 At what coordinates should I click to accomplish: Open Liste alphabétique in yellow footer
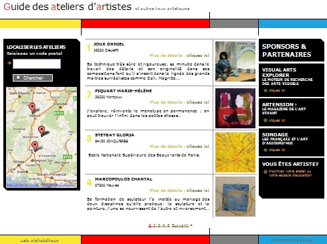(39, 241)
